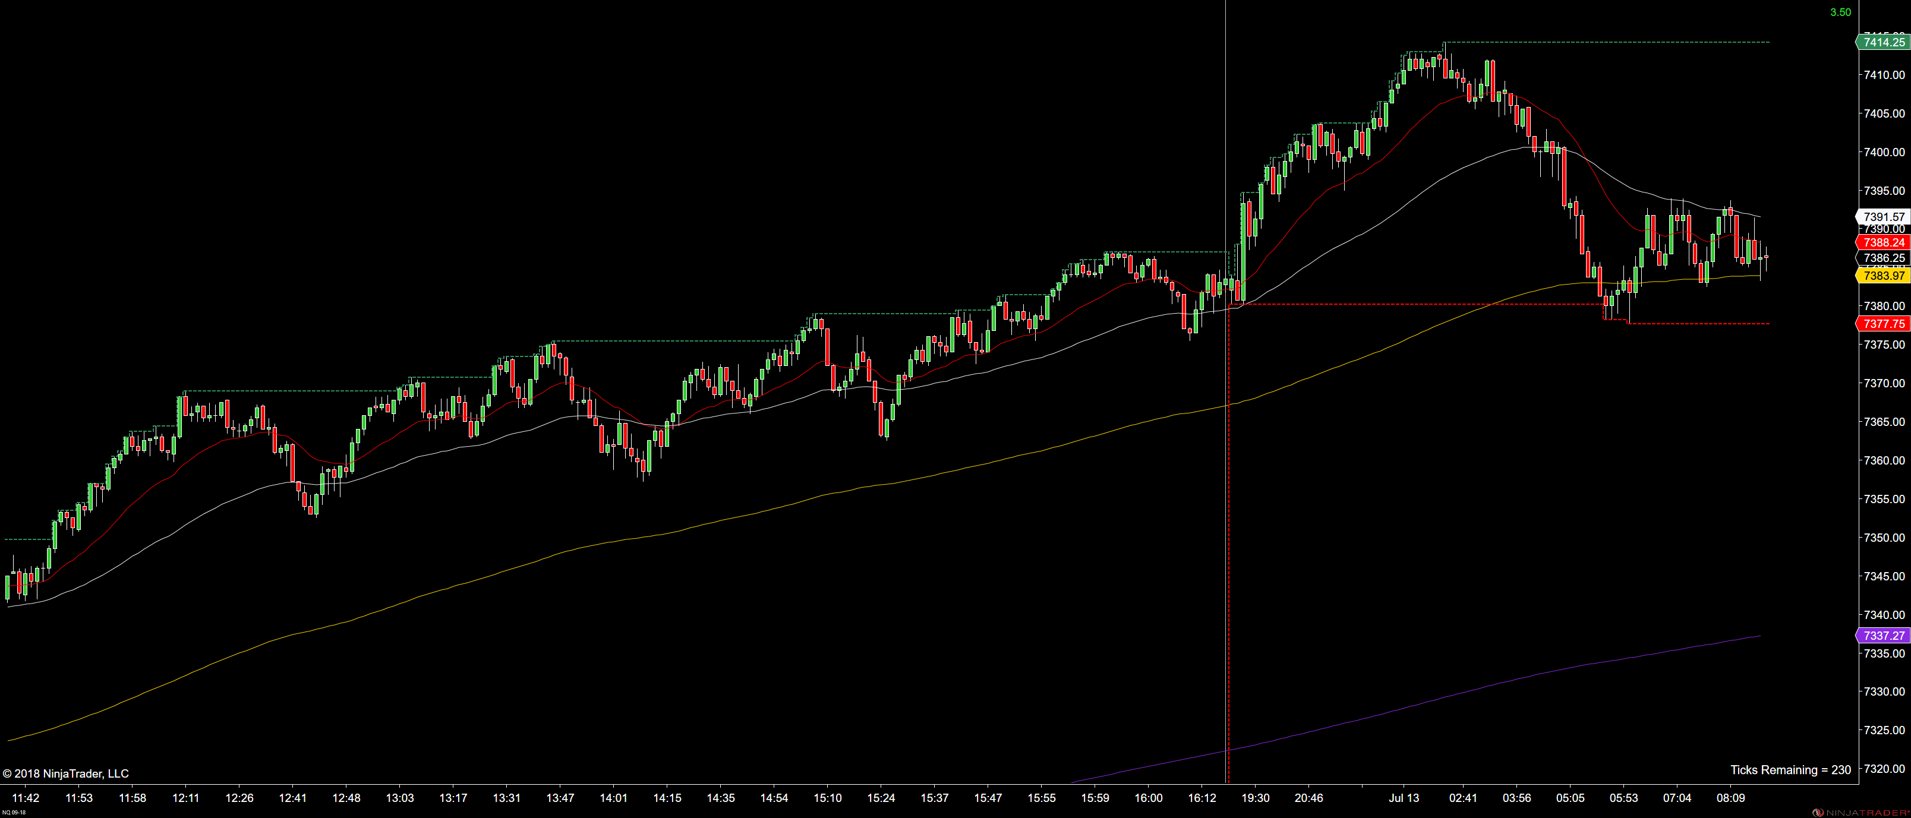
Task: Click the 7380.00 price axis label
Action: [1884, 305]
